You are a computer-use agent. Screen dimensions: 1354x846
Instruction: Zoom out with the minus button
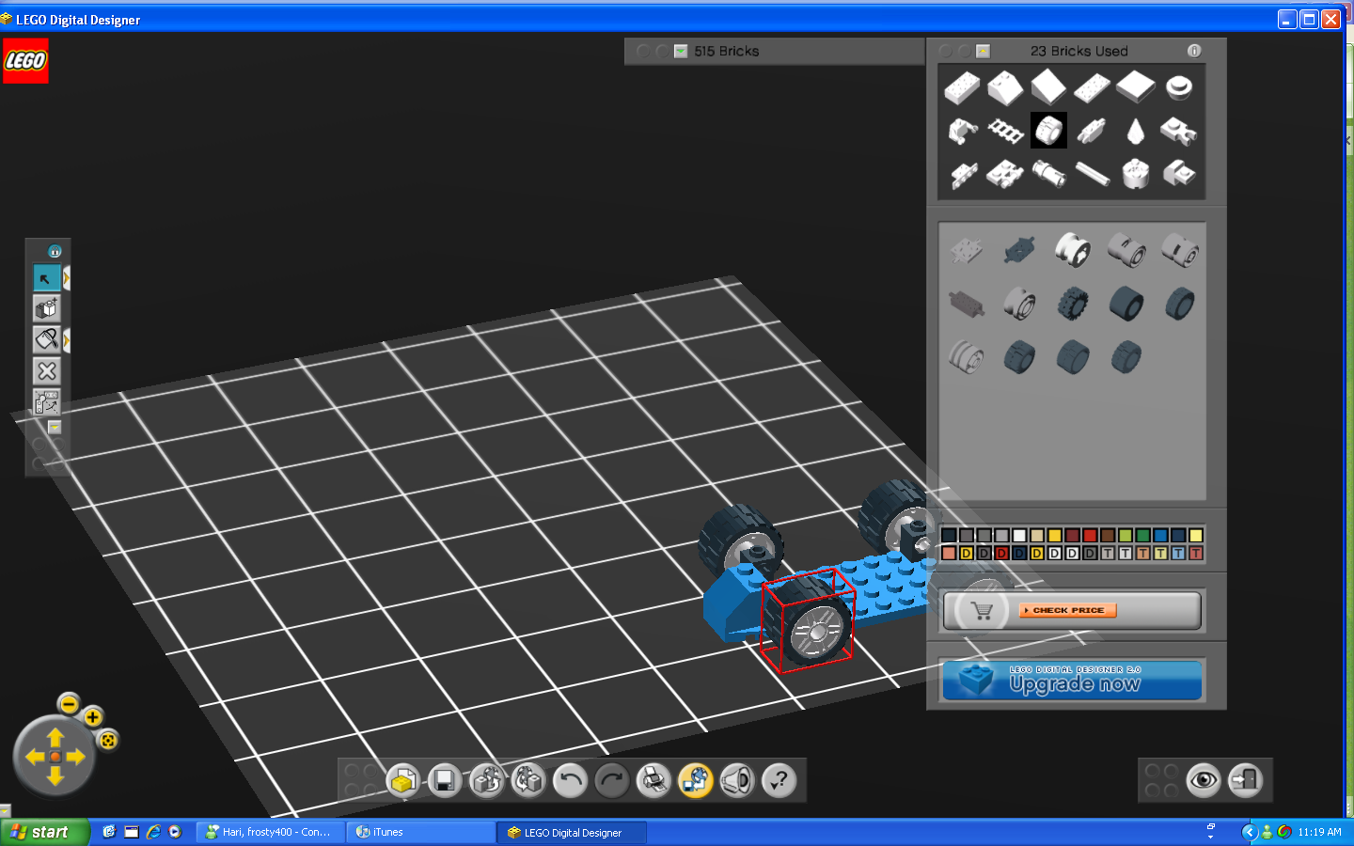[x=69, y=704]
